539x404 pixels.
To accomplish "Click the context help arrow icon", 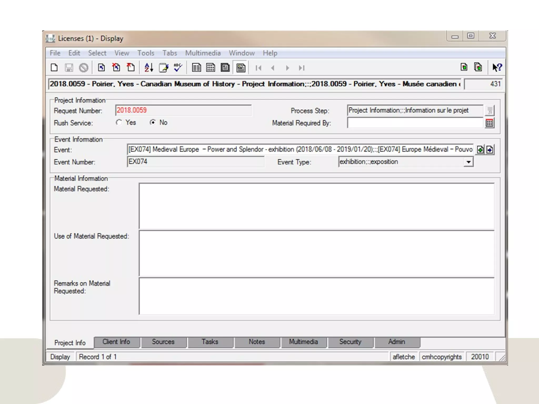I will 497,68.
